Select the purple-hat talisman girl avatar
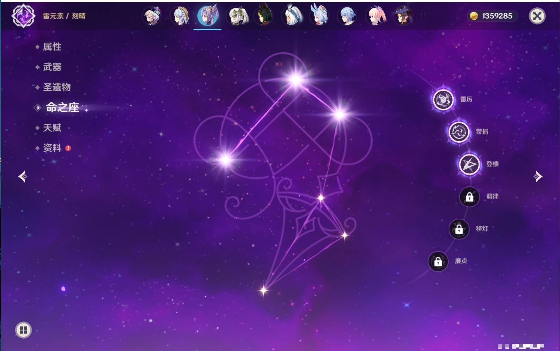 click(x=152, y=16)
